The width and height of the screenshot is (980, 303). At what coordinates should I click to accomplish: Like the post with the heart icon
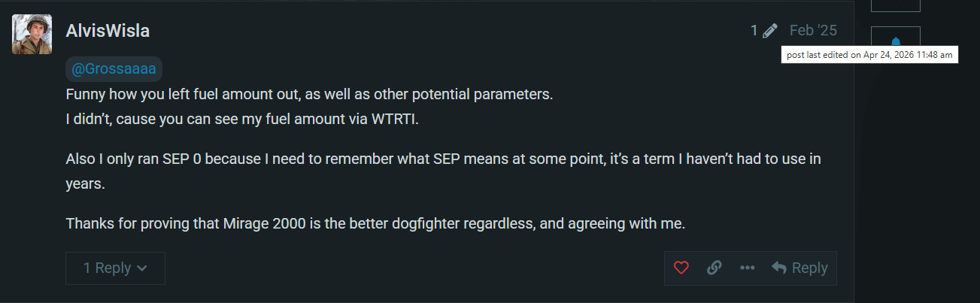pyautogui.click(x=681, y=268)
